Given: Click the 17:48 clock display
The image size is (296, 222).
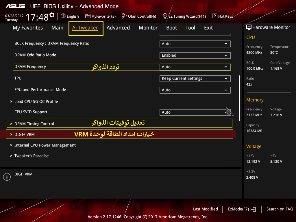Looking at the screenshot, I should tap(37, 17).
